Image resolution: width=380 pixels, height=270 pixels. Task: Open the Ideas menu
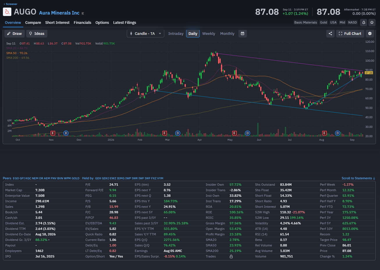click(37, 33)
